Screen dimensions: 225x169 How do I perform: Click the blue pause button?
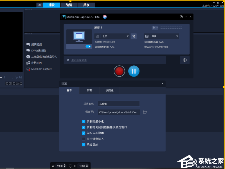[x=134, y=71]
